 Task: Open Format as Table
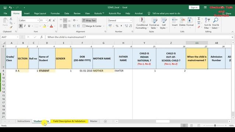click(x=154, y=23)
